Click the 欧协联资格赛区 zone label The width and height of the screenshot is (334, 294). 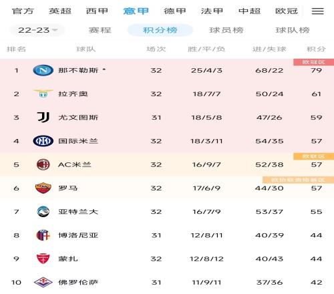click(x=298, y=180)
